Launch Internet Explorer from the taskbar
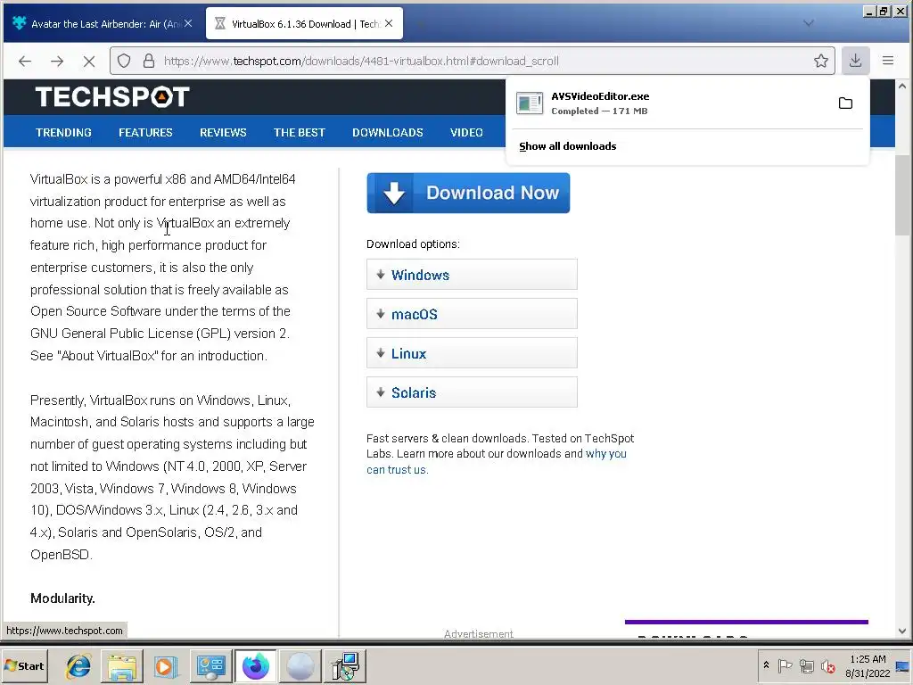Image resolution: width=913 pixels, height=685 pixels. [x=78, y=665]
